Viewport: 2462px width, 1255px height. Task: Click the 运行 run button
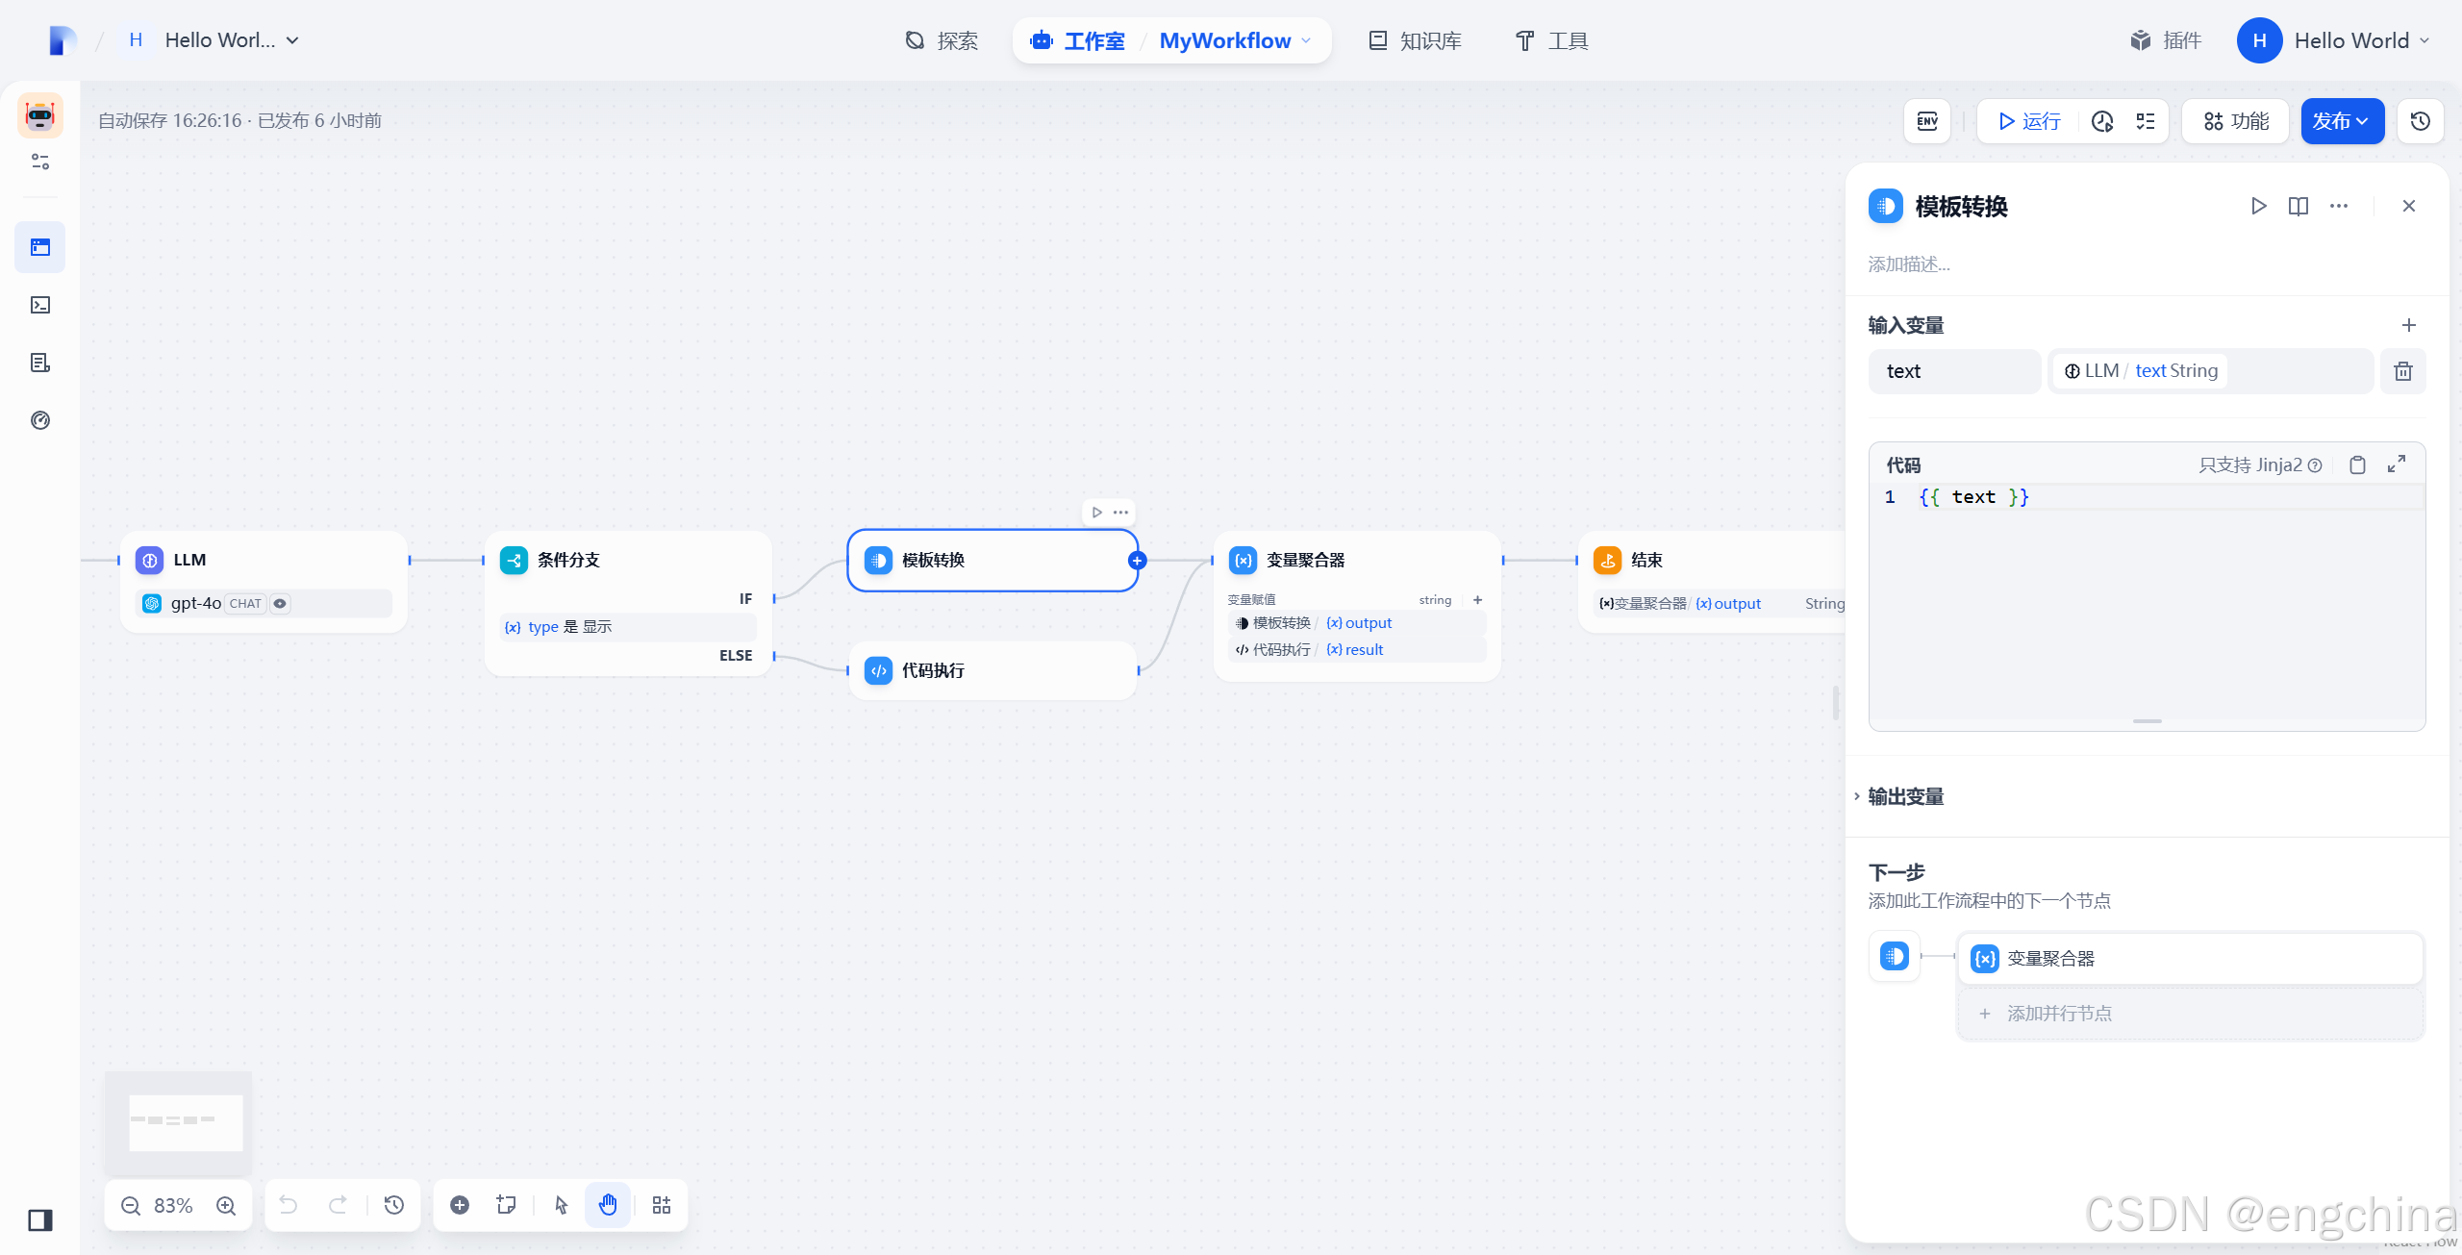(x=2029, y=121)
